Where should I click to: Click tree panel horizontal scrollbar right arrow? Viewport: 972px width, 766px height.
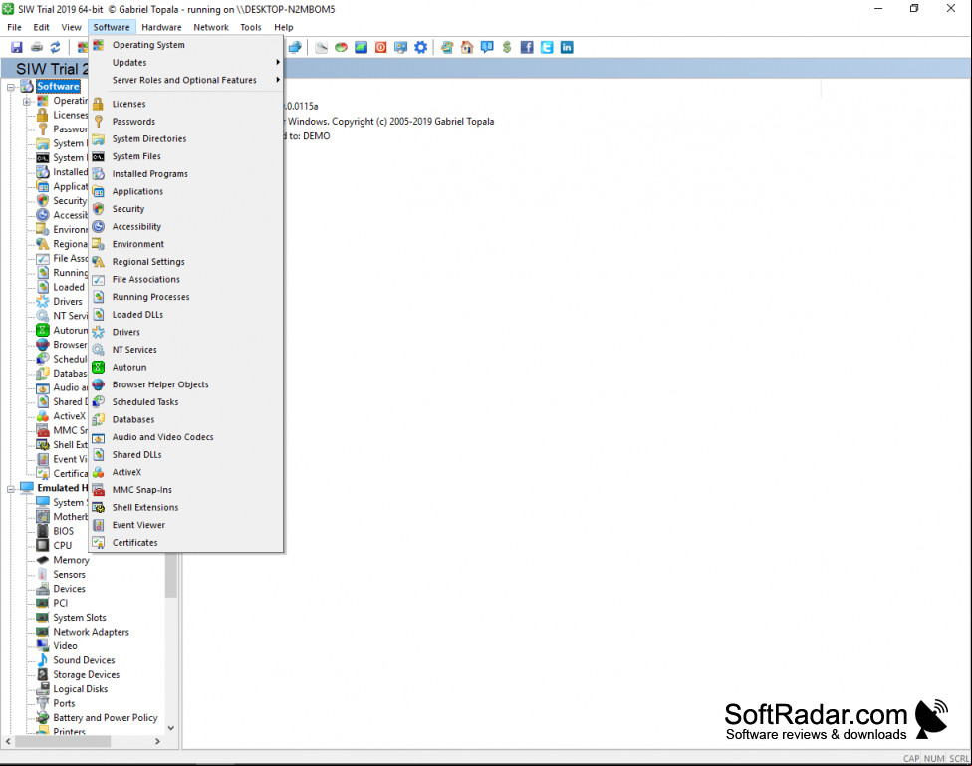point(157,742)
